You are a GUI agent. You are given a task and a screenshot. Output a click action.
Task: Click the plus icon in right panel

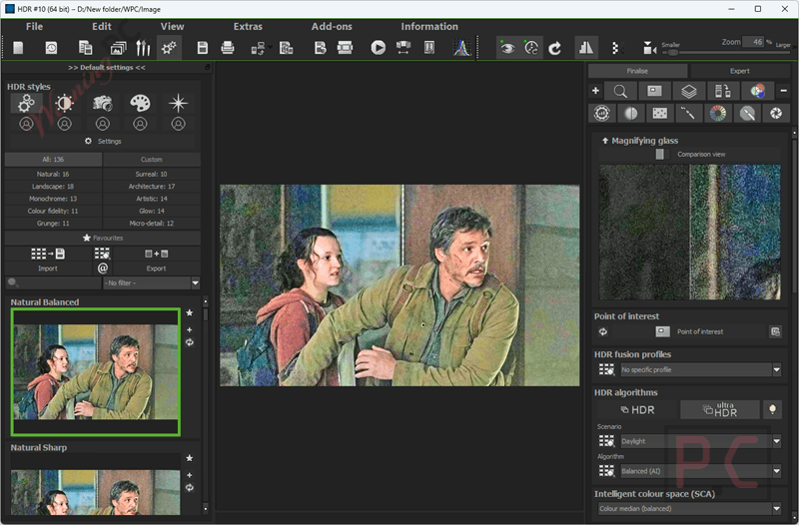(595, 91)
